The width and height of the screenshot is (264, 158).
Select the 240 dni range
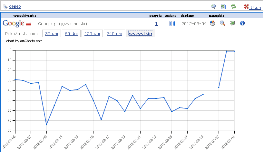114,33
